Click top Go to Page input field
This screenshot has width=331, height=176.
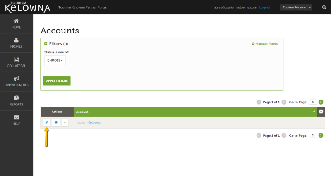(x=313, y=102)
